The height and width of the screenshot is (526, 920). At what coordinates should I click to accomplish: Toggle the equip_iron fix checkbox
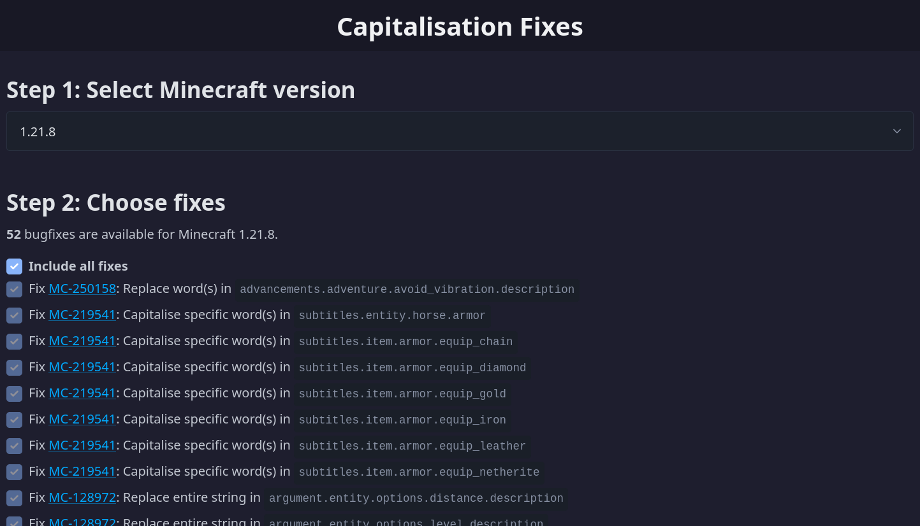pyautogui.click(x=14, y=420)
